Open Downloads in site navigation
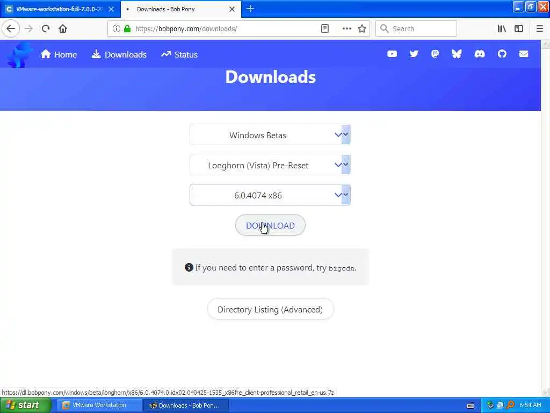Viewport: 550px width, 413px height. coord(119,54)
